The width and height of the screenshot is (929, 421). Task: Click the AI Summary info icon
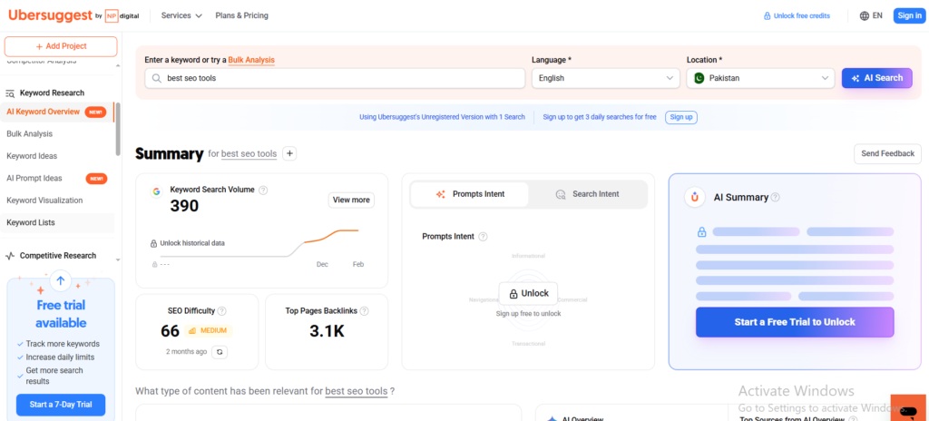776,197
